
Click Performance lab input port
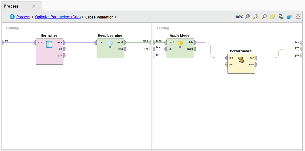[227, 58]
